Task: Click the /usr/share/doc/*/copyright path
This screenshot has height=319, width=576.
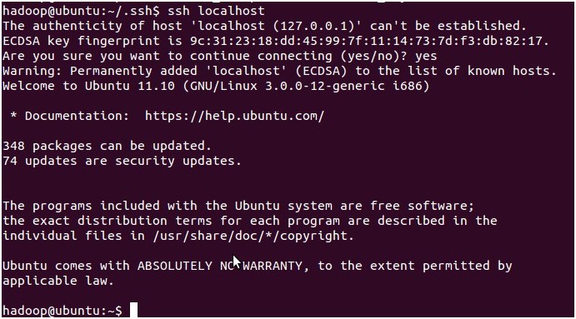Action: click(x=253, y=236)
